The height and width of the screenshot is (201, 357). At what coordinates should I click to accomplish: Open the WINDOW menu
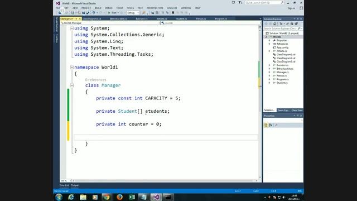[186, 8]
